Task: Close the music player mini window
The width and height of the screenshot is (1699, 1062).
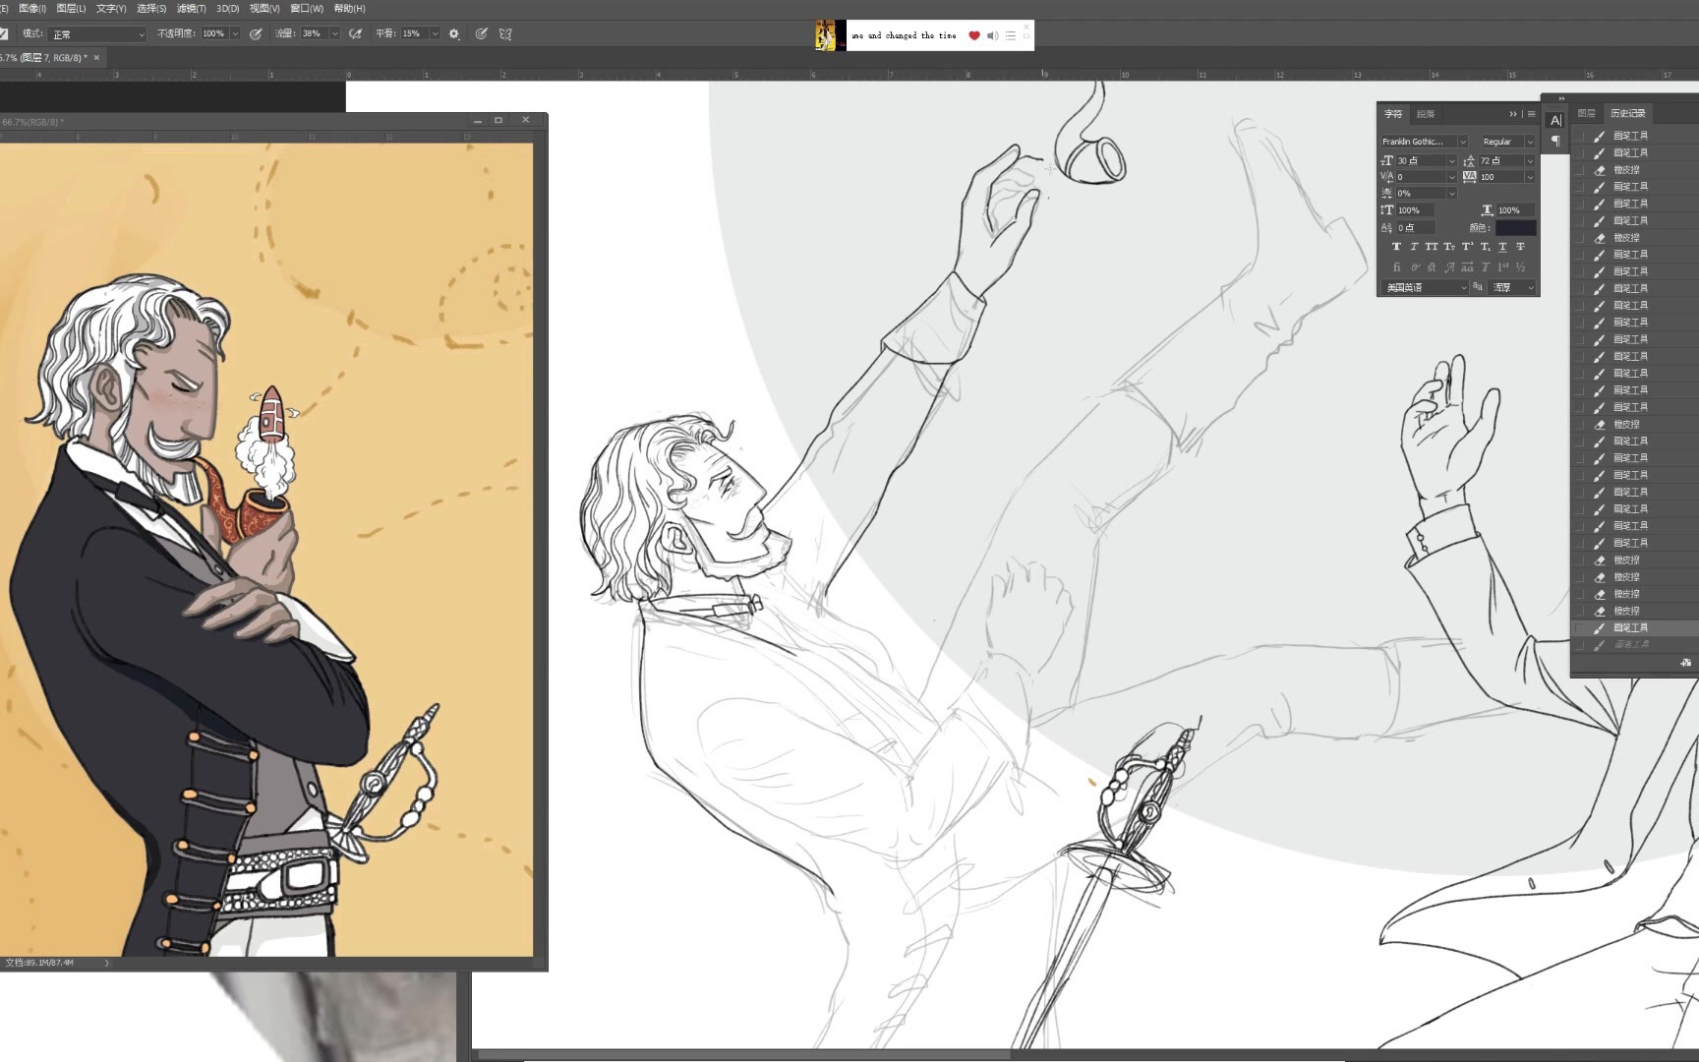Action: (x=1026, y=27)
